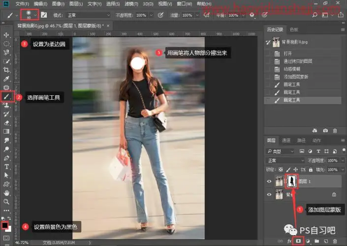
Task: Toggle lock all padlock icon
Action: [x=311, y=169]
